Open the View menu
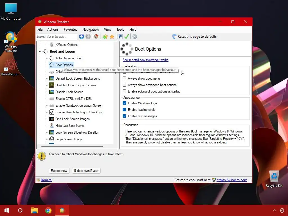This screenshot has height=216, width=288. (107, 29)
